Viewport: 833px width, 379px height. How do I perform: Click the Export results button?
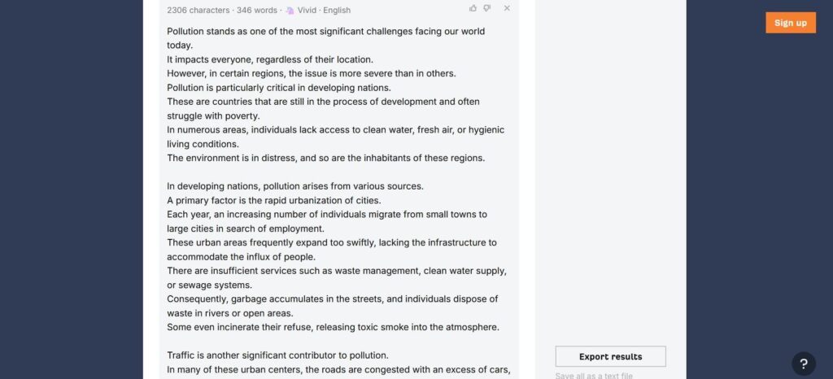click(610, 356)
